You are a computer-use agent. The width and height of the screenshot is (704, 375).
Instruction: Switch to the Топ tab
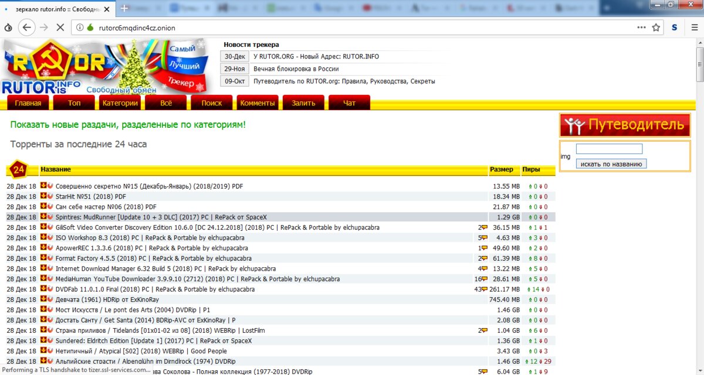[x=74, y=103]
